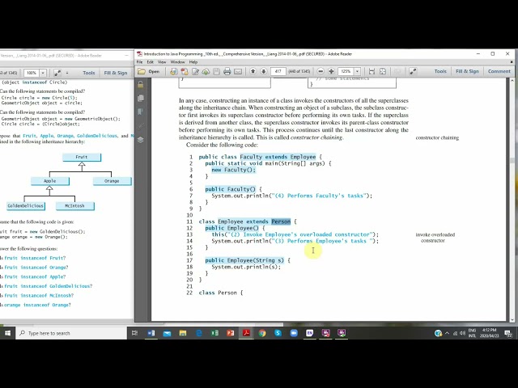Image resolution: width=518 pixels, height=388 pixels.
Task: Click the Apple box in hierarchy diagram
Action: (x=50, y=181)
